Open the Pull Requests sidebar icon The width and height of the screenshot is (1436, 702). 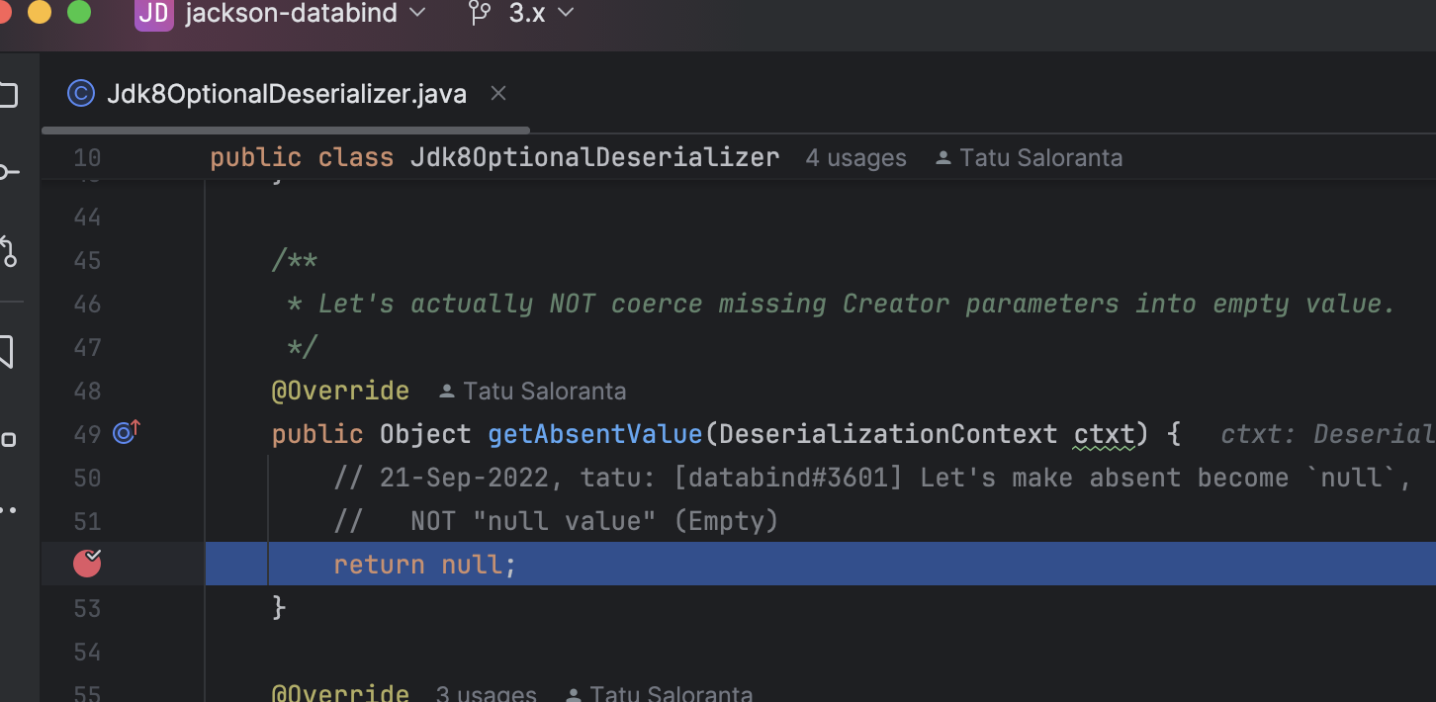8,251
